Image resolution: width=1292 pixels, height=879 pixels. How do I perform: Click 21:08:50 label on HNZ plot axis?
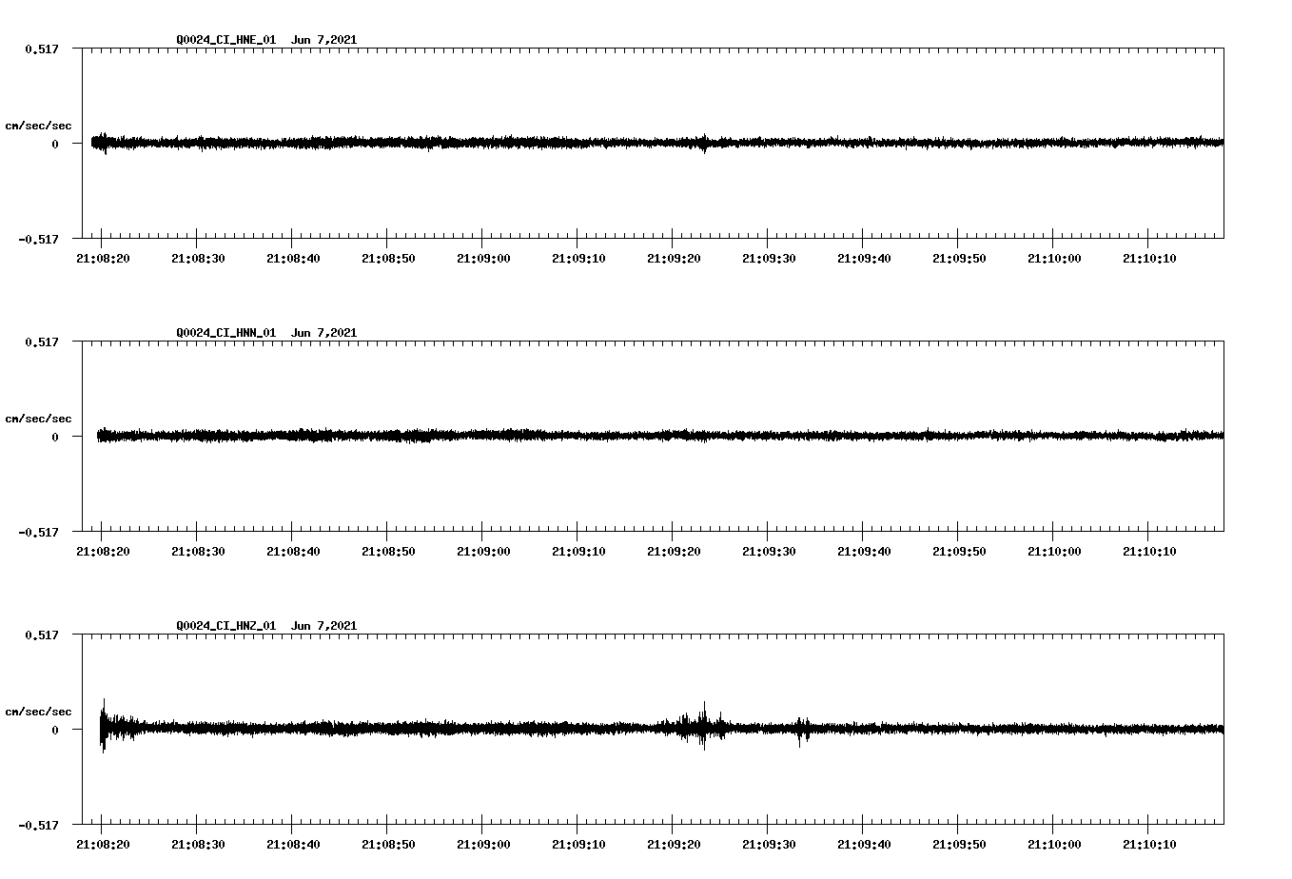click(x=388, y=845)
